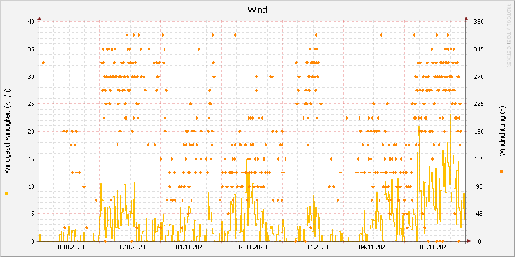Click the orange wind direction legend square

(x=501, y=171)
